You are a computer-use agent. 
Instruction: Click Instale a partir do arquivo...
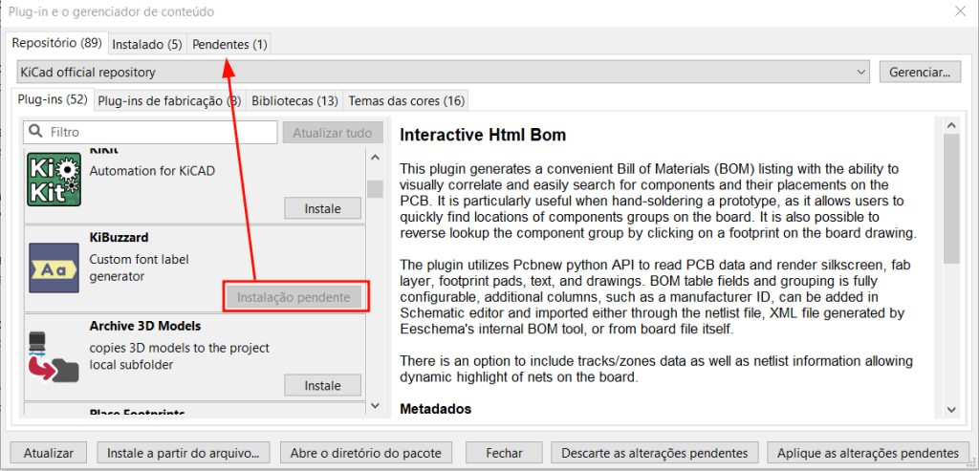184,453
